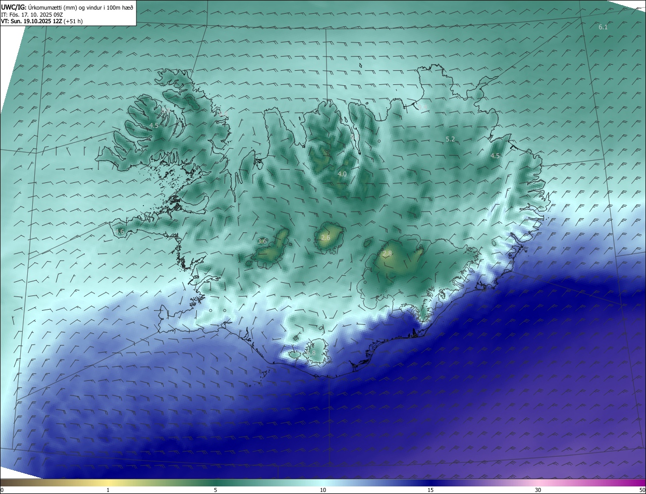Click the legend tick label 0
646x494 pixels.
pyautogui.click(x=2, y=490)
